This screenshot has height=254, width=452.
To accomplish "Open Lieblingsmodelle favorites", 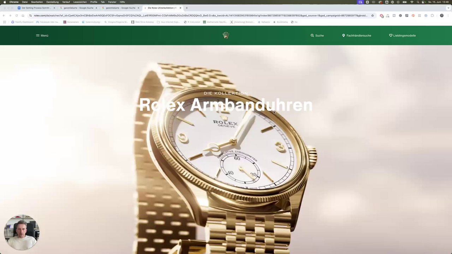I will [403, 35].
